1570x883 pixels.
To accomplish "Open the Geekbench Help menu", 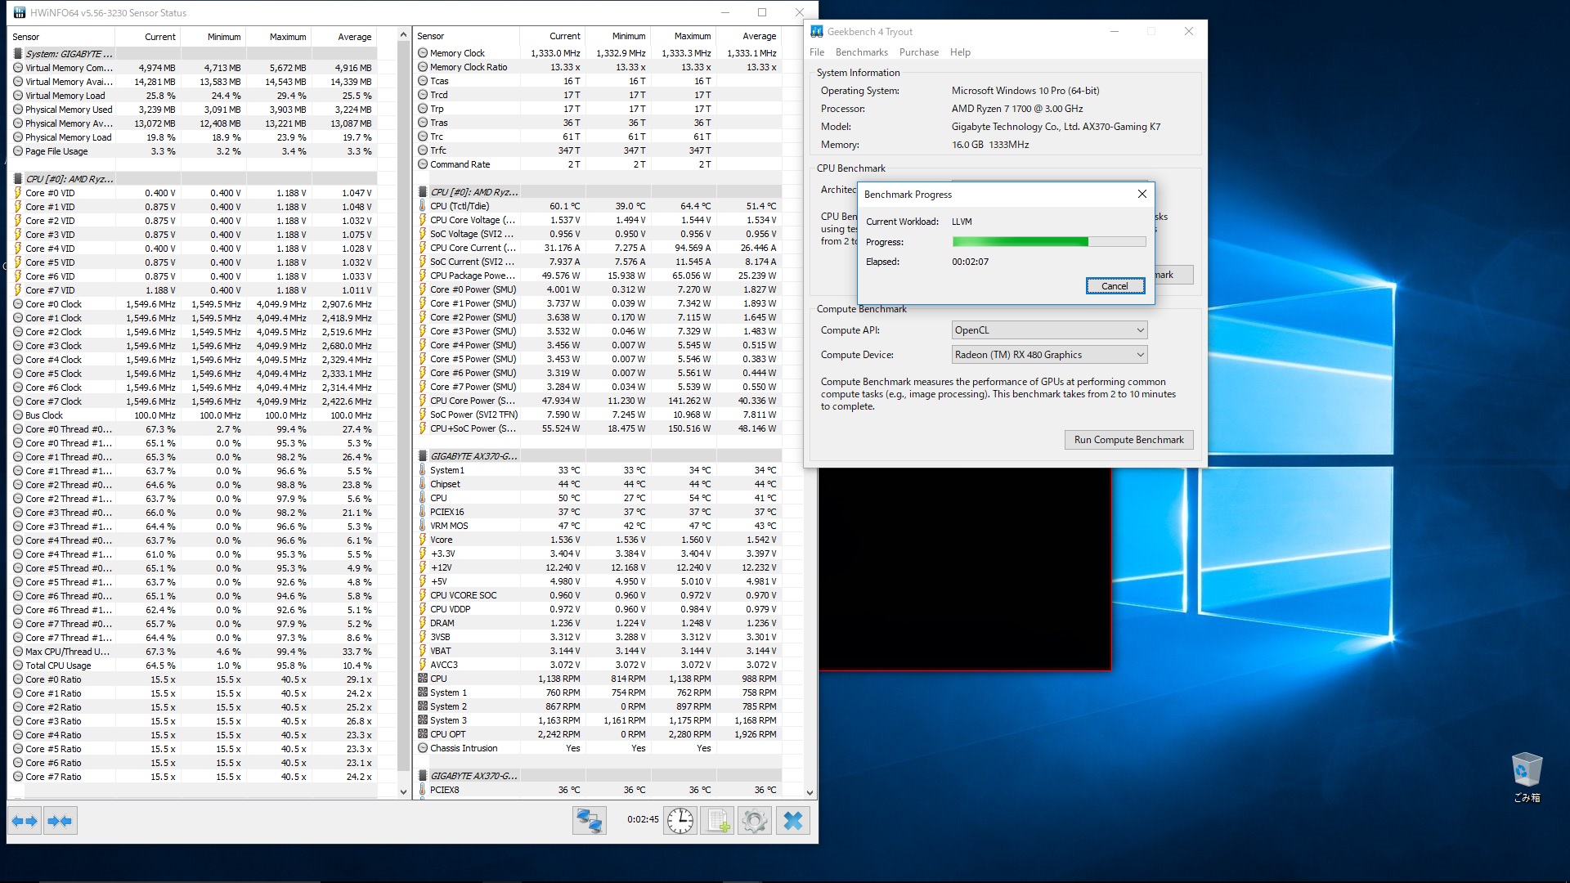I will (x=960, y=52).
